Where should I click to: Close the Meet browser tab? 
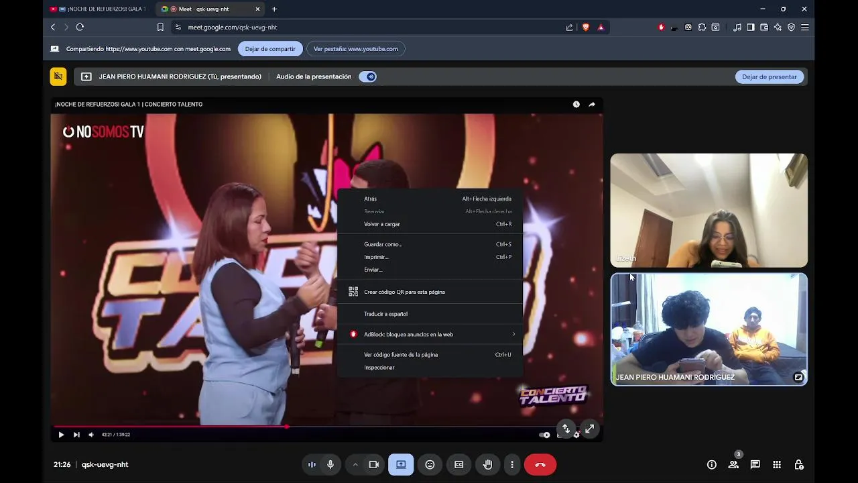[x=257, y=9]
